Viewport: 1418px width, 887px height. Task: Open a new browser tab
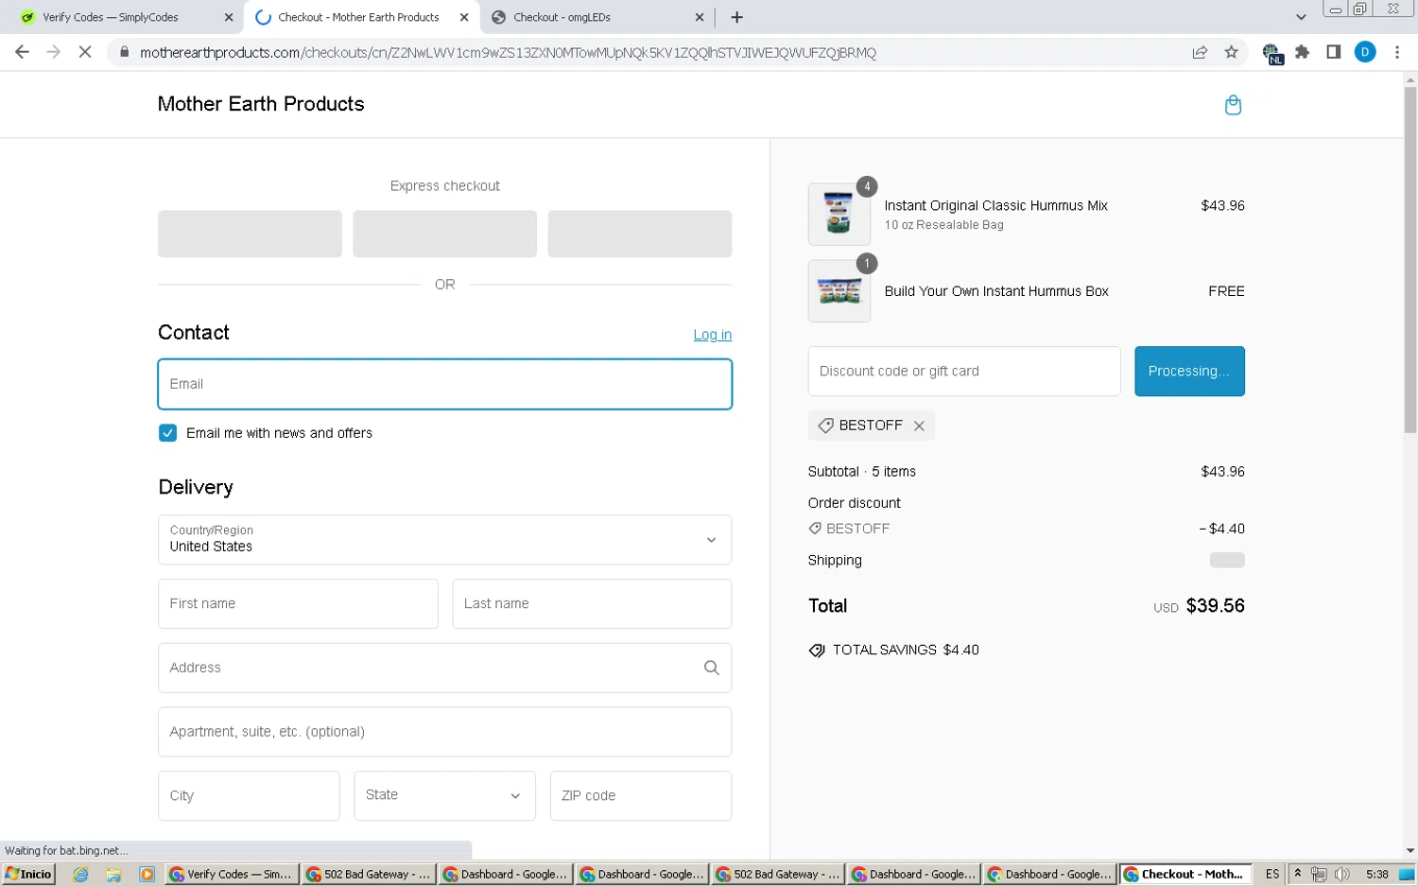(x=736, y=17)
